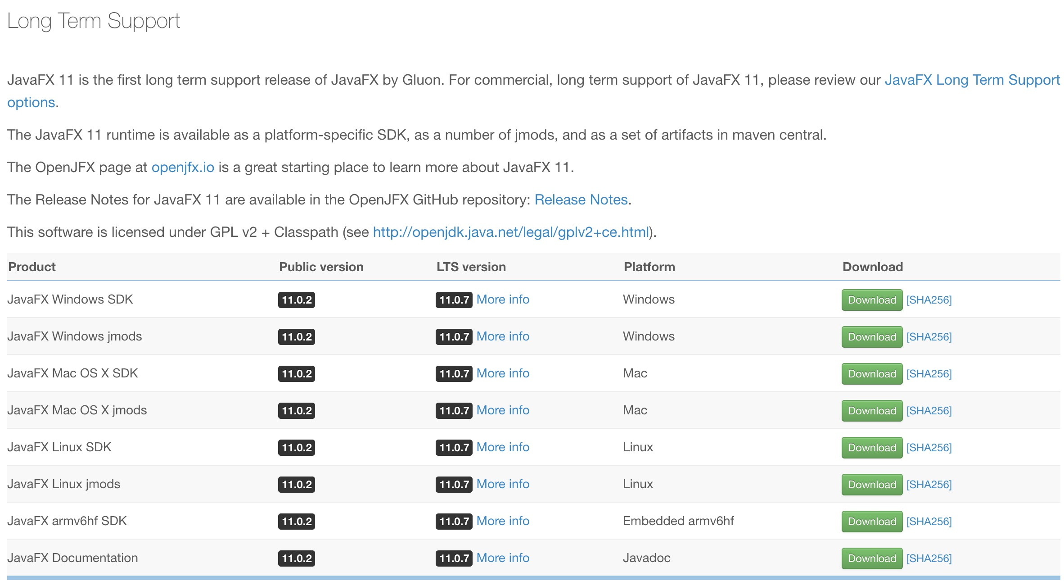The height and width of the screenshot is (581, 1064).
Task: Open SHA256 checksum for Linux jmods
Action: (929, 485)
